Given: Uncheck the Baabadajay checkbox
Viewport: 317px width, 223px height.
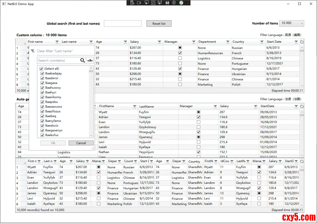Looking at the screenshot, I should 42,73.
